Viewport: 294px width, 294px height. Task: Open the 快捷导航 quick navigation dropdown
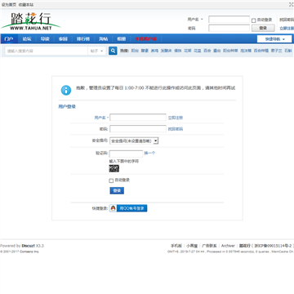point(274,39)
